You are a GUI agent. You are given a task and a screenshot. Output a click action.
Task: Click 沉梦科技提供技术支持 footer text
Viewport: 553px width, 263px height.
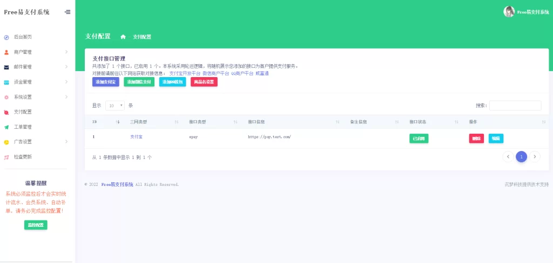[527, 184]
